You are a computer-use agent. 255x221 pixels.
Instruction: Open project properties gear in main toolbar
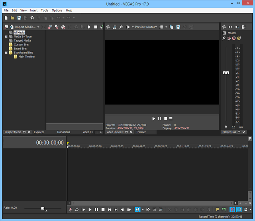32,18
